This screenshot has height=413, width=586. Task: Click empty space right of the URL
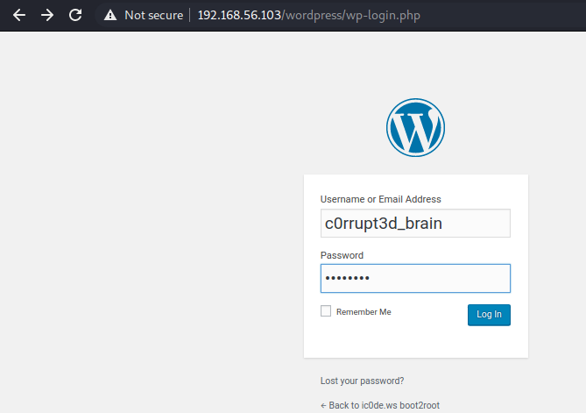click(508, 15)
